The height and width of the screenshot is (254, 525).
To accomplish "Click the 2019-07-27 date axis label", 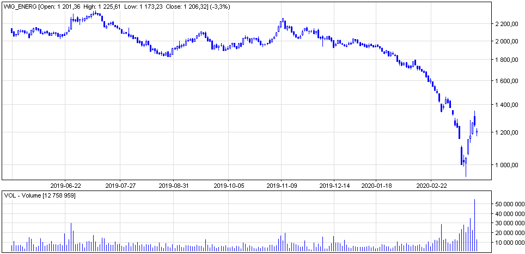I will point(119,185).
